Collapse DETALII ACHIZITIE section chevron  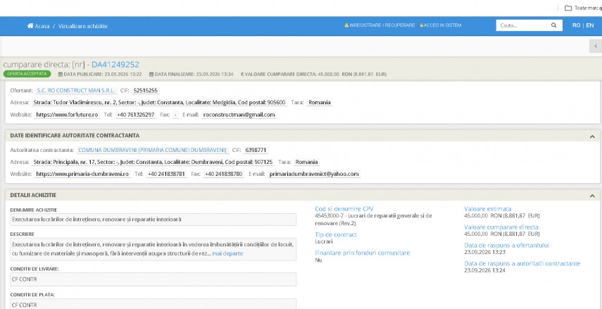click(592, 196)
